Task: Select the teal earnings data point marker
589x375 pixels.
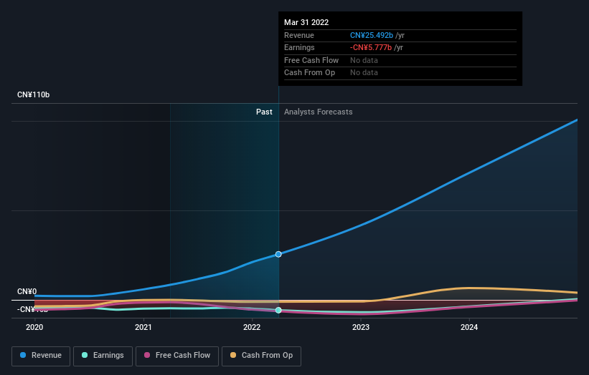Action: tap(278, 310)
